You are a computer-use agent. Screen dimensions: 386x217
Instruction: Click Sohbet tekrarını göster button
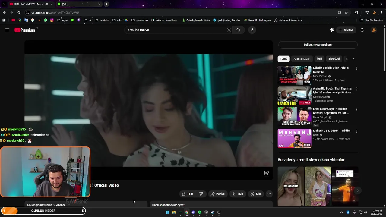(x=318, y=45)
